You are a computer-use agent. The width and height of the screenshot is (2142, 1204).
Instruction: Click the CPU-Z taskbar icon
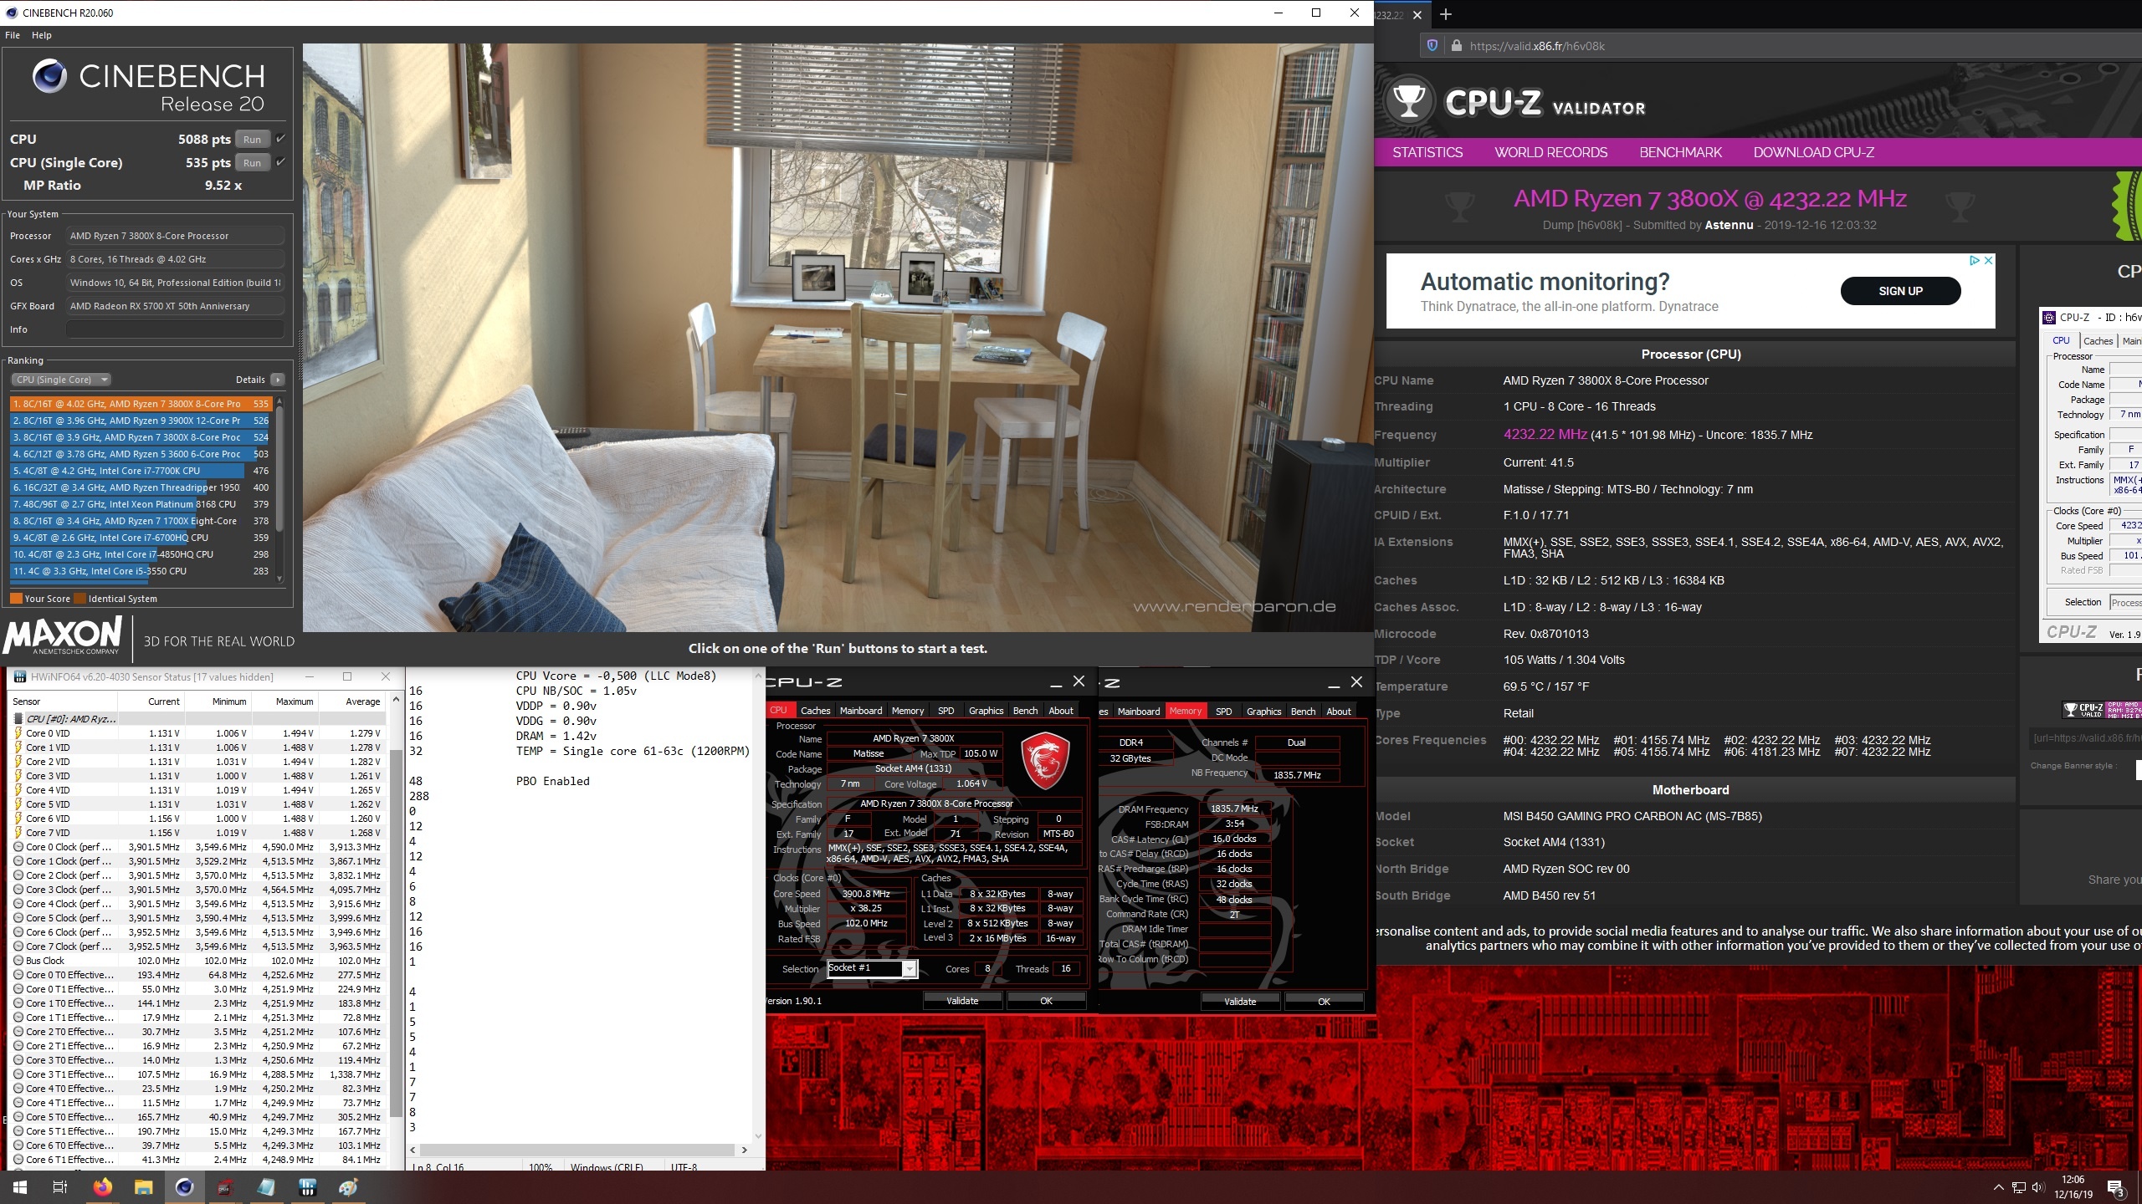(x=225, y=1187)
